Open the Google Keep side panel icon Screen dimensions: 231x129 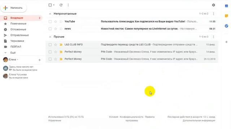[226, 16]
